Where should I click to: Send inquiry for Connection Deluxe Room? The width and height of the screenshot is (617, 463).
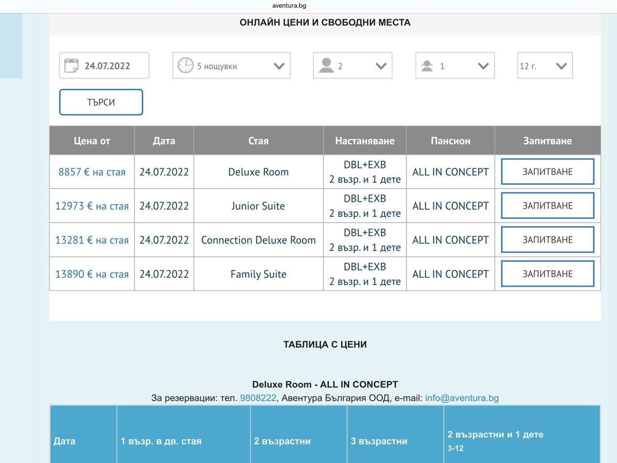[548, 240]
